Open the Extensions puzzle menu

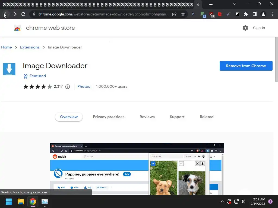(x=246, y=14)
